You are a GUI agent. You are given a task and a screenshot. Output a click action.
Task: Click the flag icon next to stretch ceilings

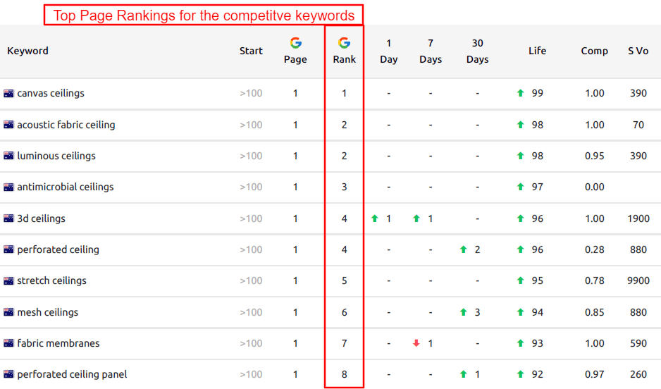coord(9,280)
